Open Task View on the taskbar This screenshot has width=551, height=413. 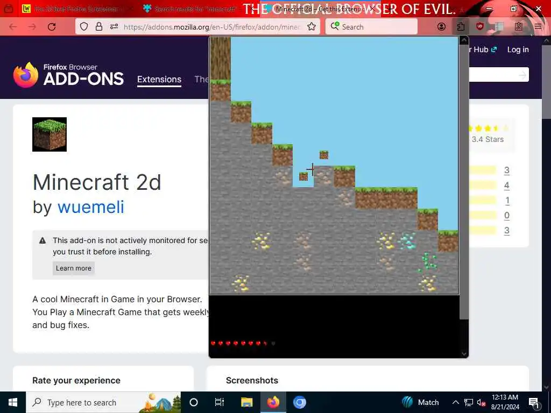[x=220, y=402]
